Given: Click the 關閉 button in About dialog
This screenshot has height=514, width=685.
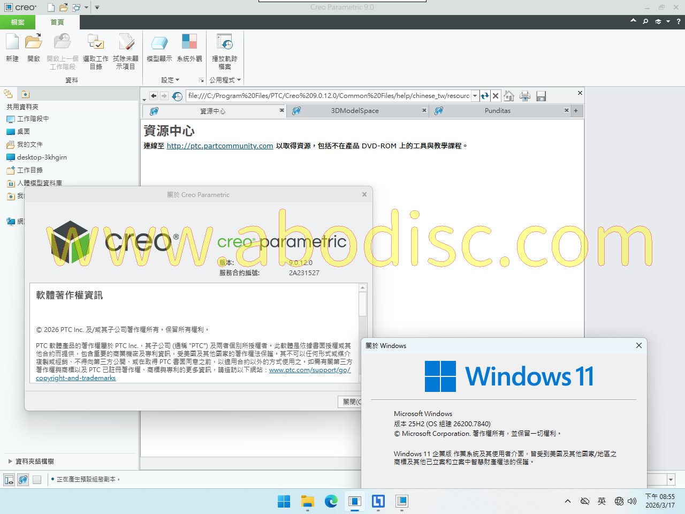Looking at the screenshot, I should pyautogui.click(x=352, y=402).
